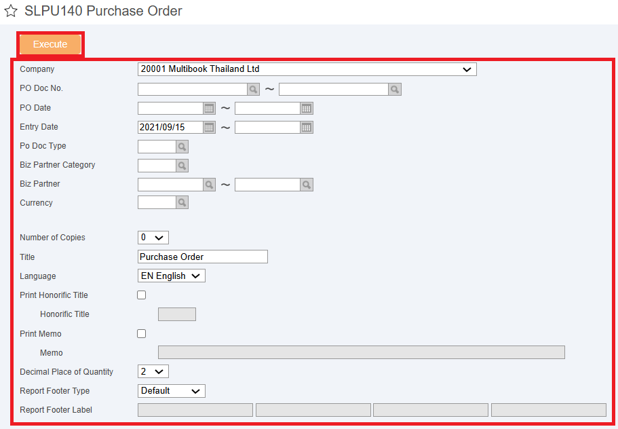Open calendar for Entry Date start
618x429 pixels.
[210, 128]
